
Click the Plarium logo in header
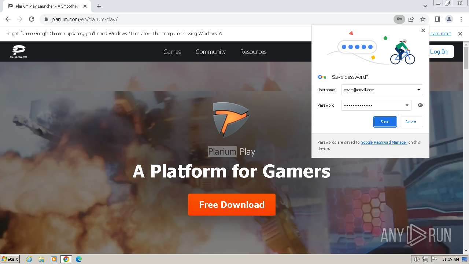pos(18,51)
